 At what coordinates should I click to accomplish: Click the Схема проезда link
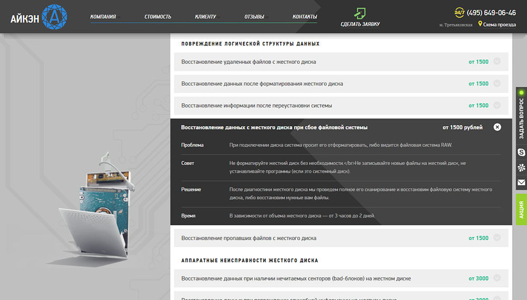pyautogui.click(x=499, y=24)
